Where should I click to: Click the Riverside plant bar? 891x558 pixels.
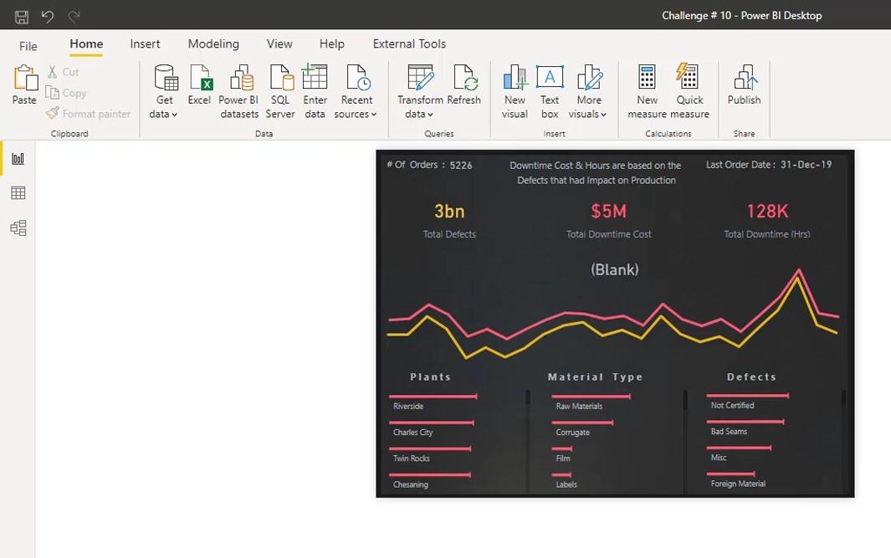tap(433, 397)
